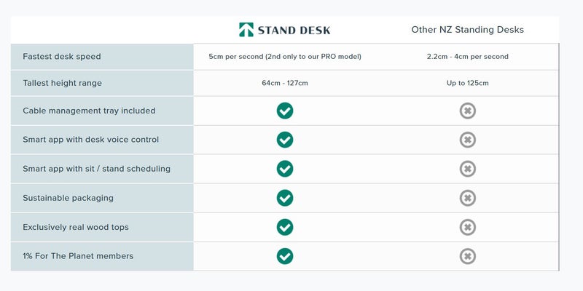Viewport: 583px width, 291px height.
Task: Click the Stand Desk logo
Action: (284, 30)
